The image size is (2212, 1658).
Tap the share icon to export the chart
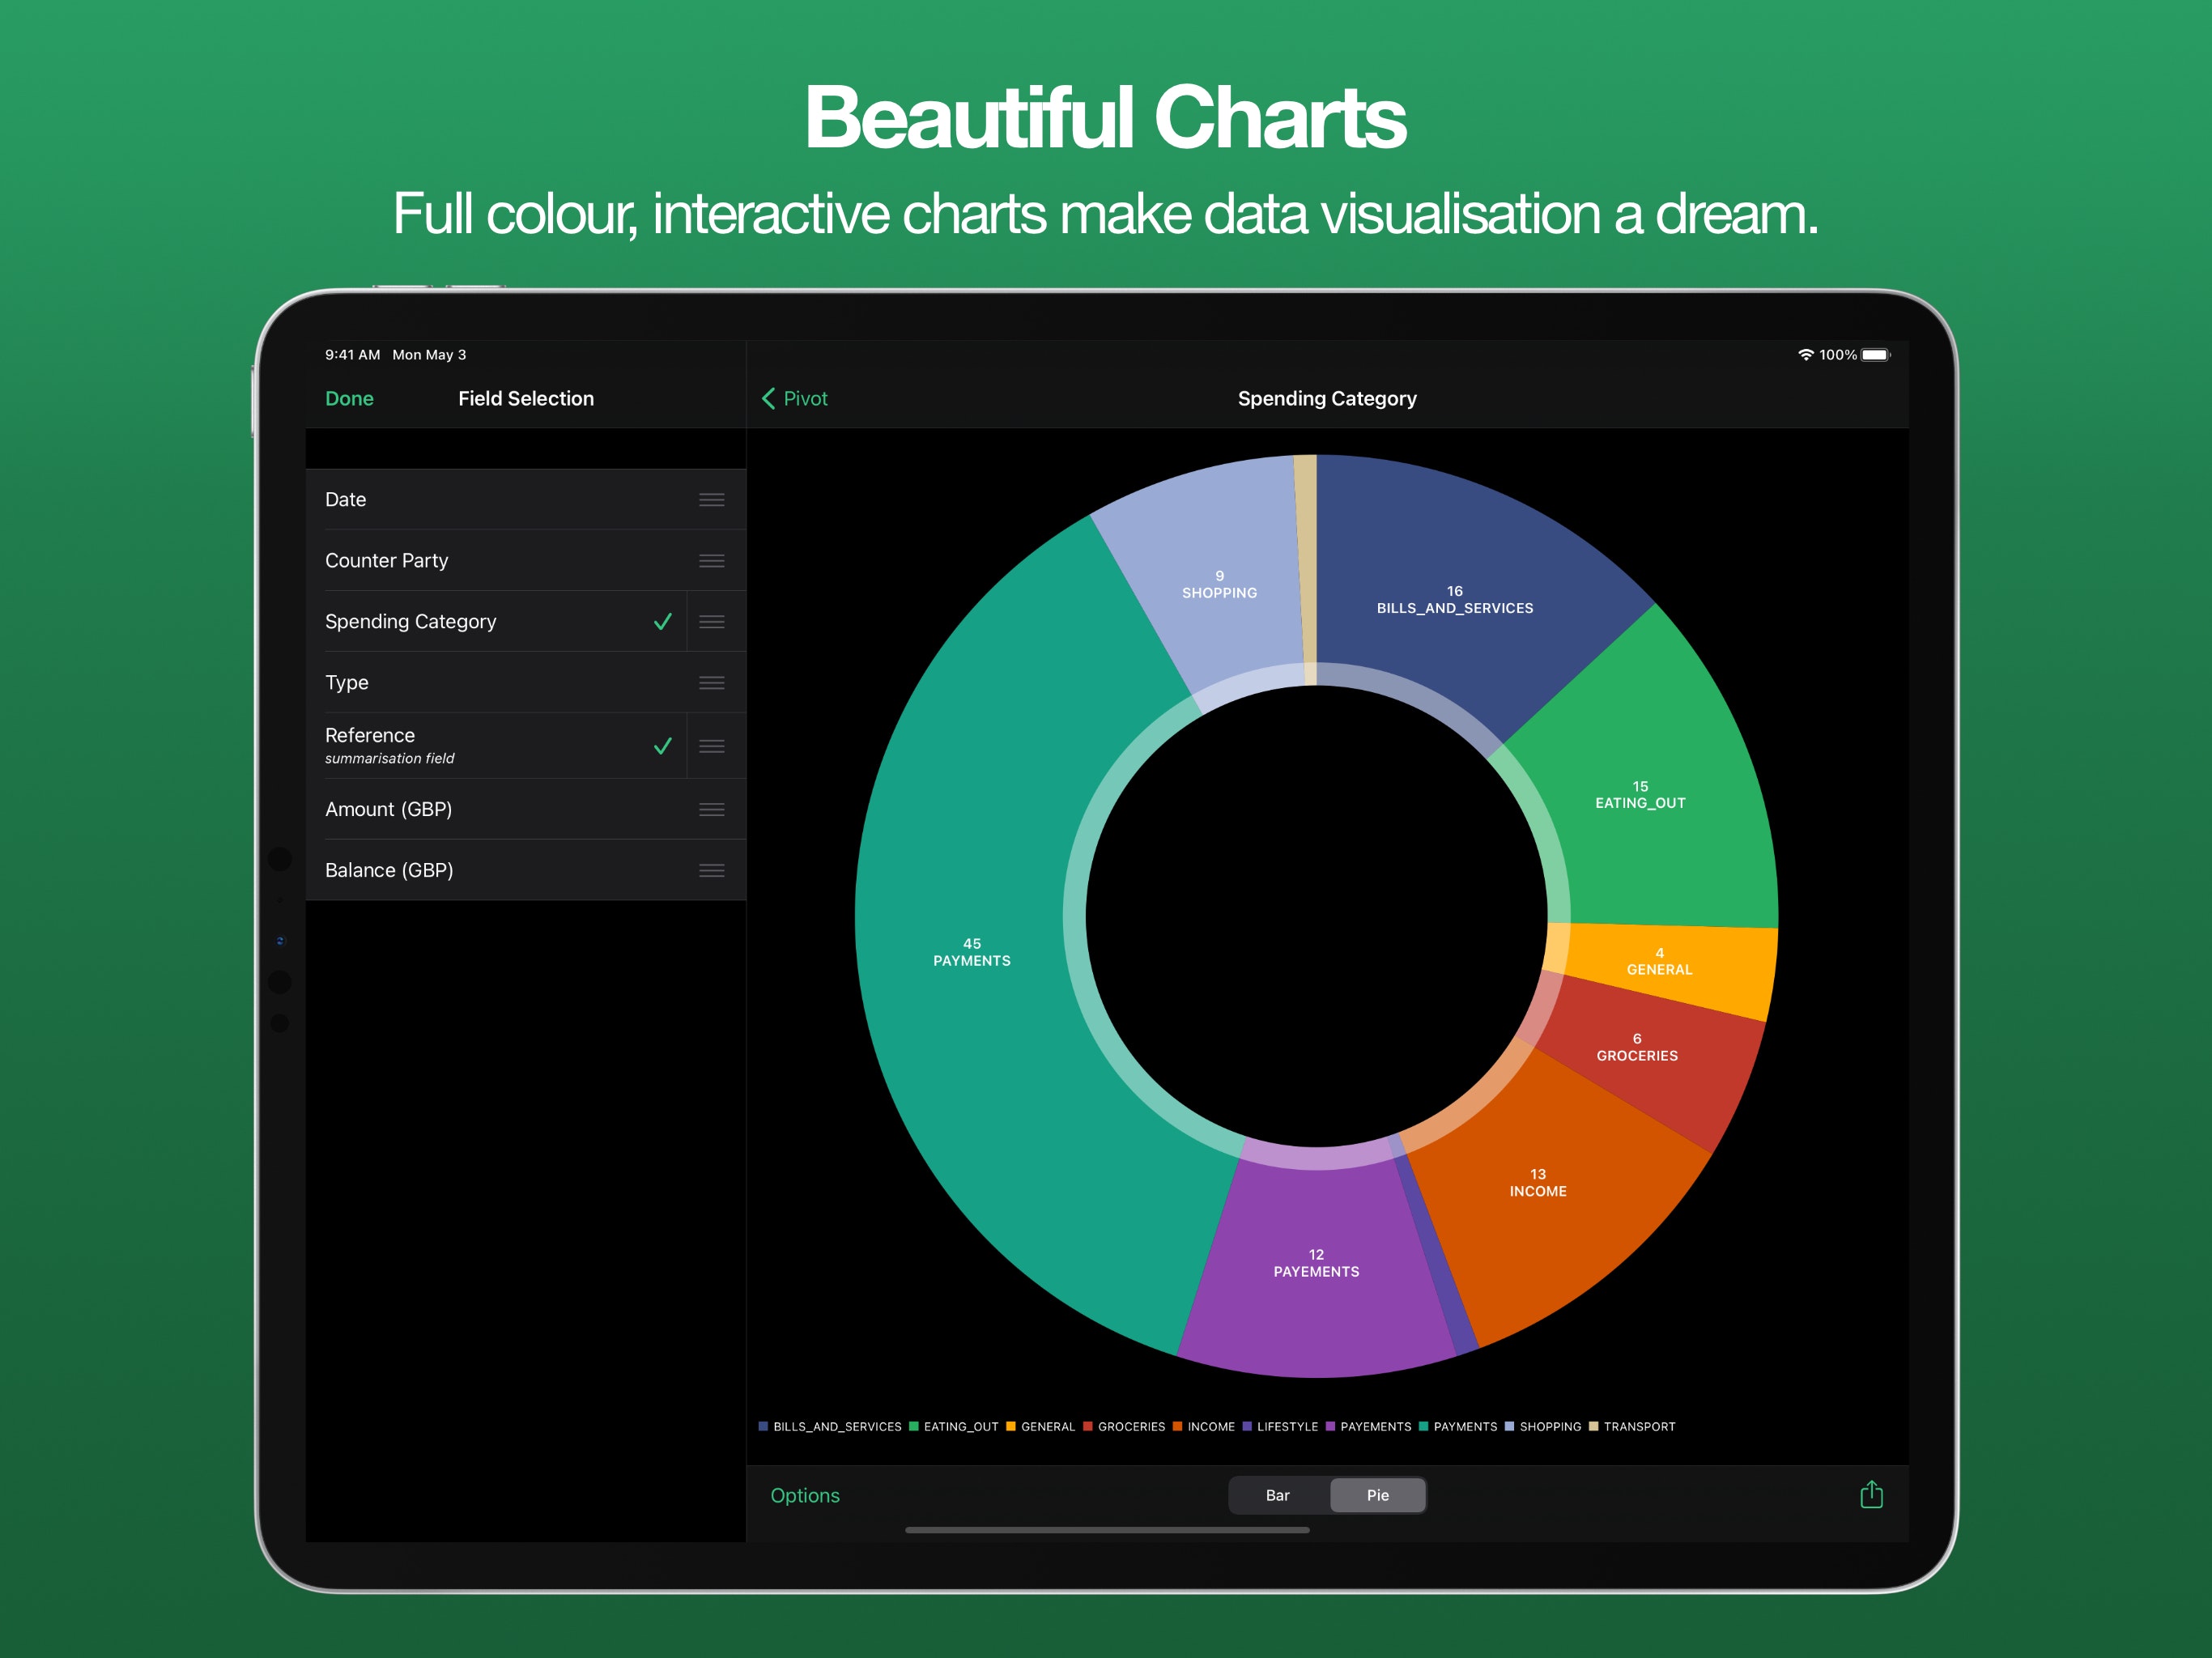1871,1495
